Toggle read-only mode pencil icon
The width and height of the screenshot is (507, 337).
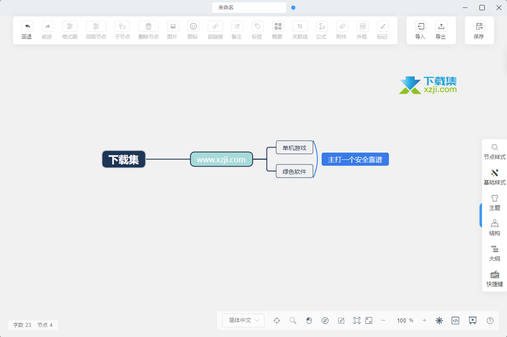[x=341, y=320]
